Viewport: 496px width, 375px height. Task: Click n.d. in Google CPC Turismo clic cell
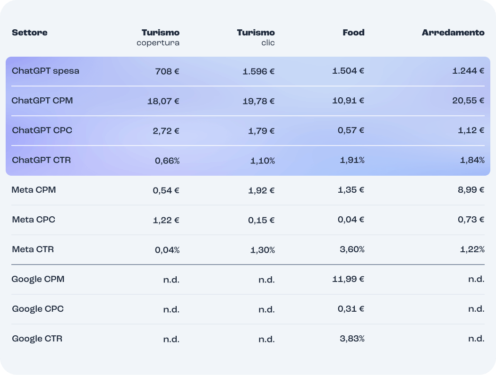point(267,309)
